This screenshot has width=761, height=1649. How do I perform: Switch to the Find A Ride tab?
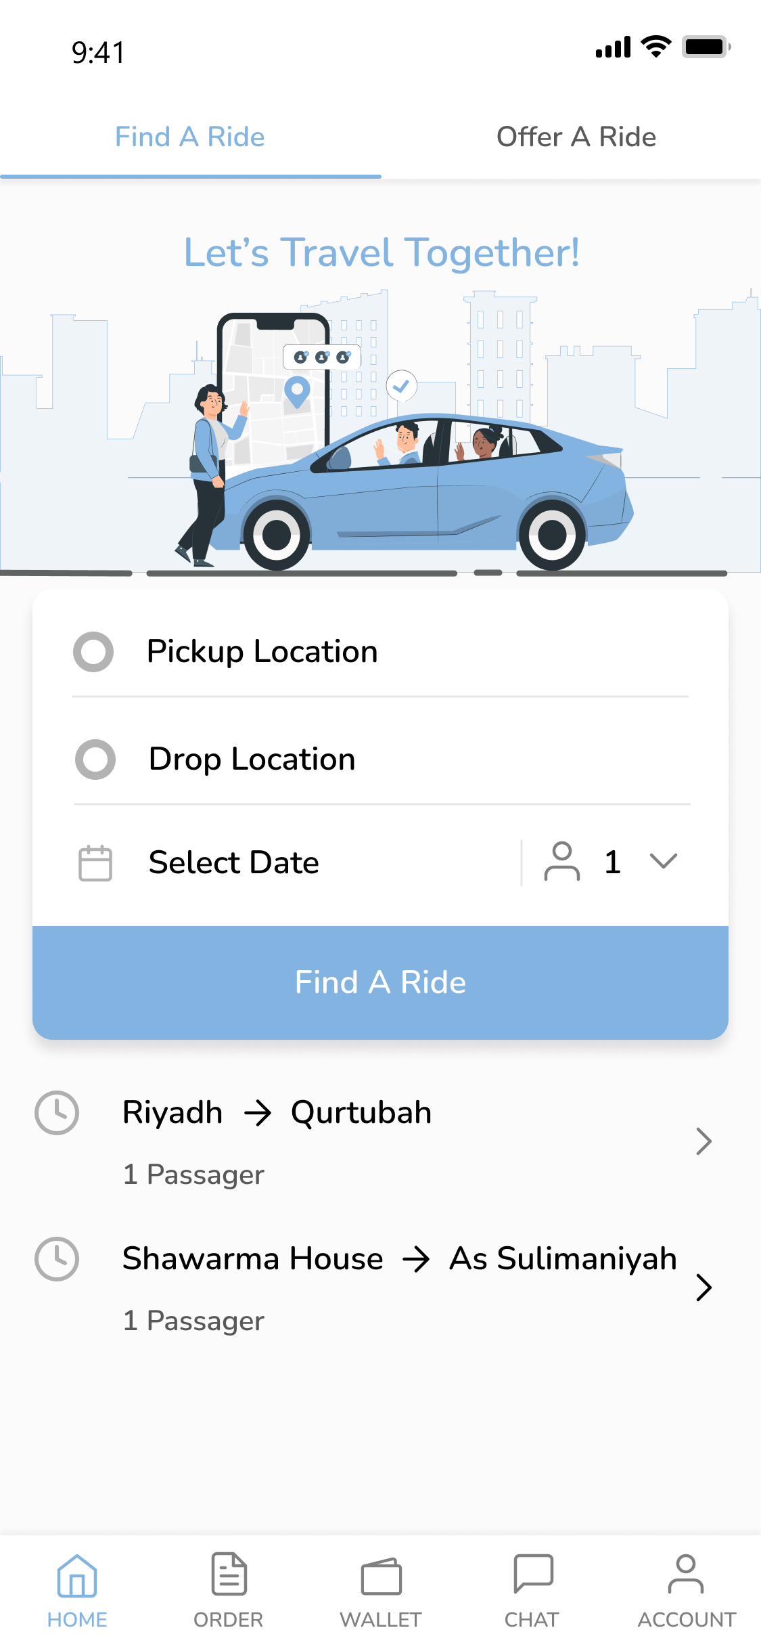(x=190, y=137)
